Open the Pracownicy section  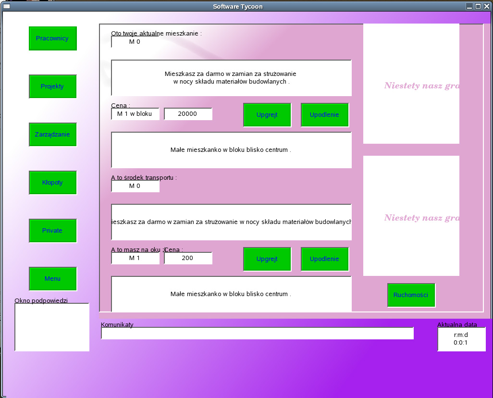coord(52,38)
